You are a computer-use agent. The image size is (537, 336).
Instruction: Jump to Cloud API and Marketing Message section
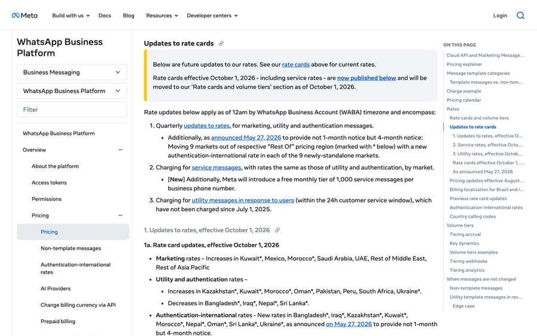tap(485, 55)
